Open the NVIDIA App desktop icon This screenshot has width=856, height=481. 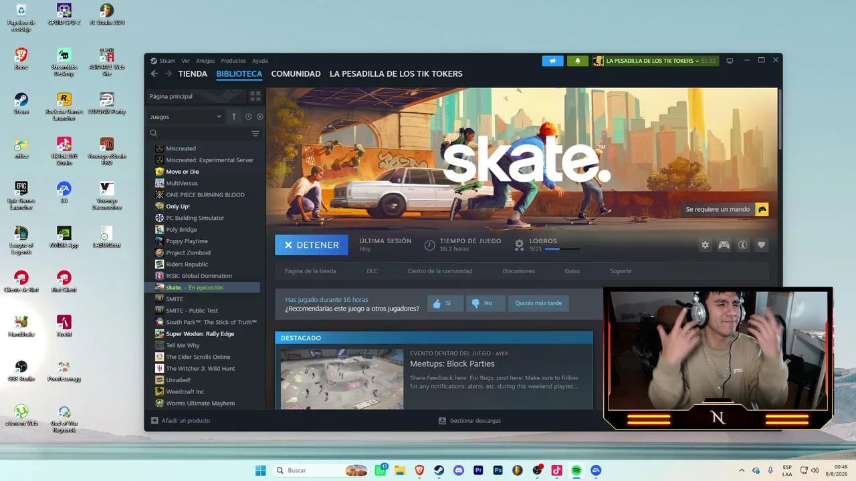tap(64, 237)
